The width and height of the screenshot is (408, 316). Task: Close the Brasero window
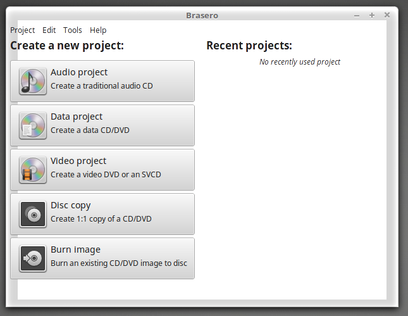click(387, 15)
